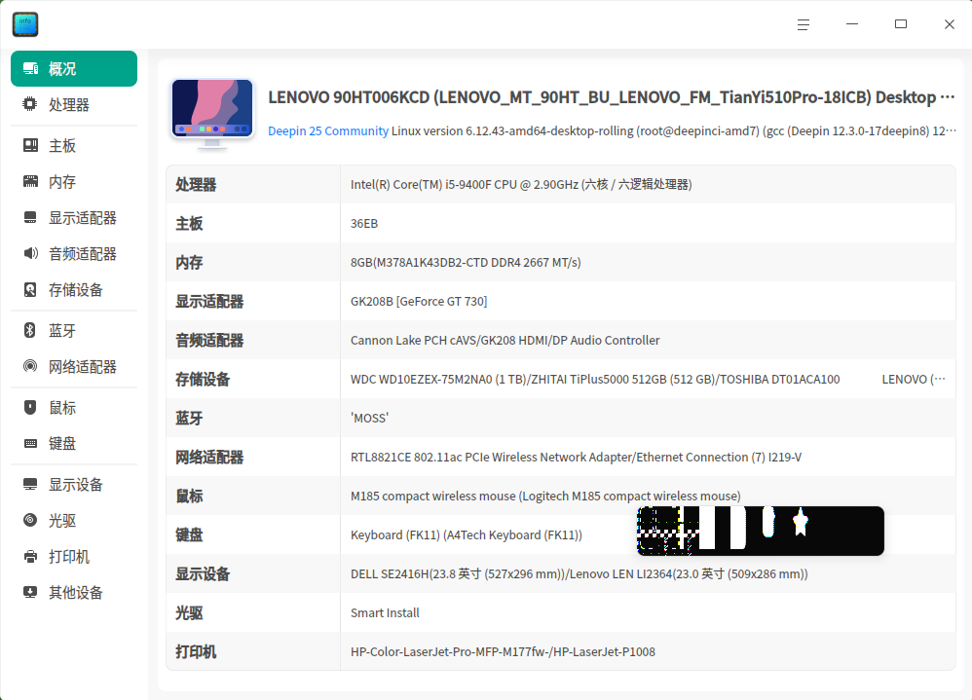Select the 音频适配器 speaker icon

tap(30, 253)
